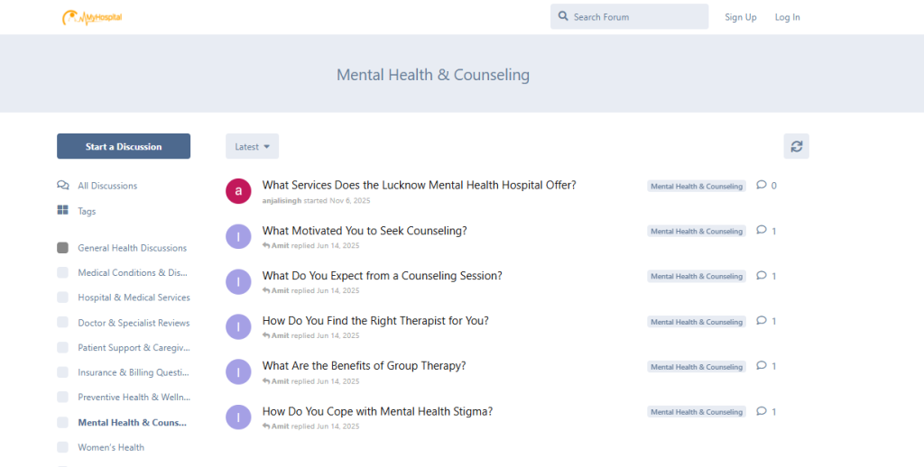Click the reply count icon for Group Therapy discussion
This screenshot has width=924, height=467.
[762, 366]
